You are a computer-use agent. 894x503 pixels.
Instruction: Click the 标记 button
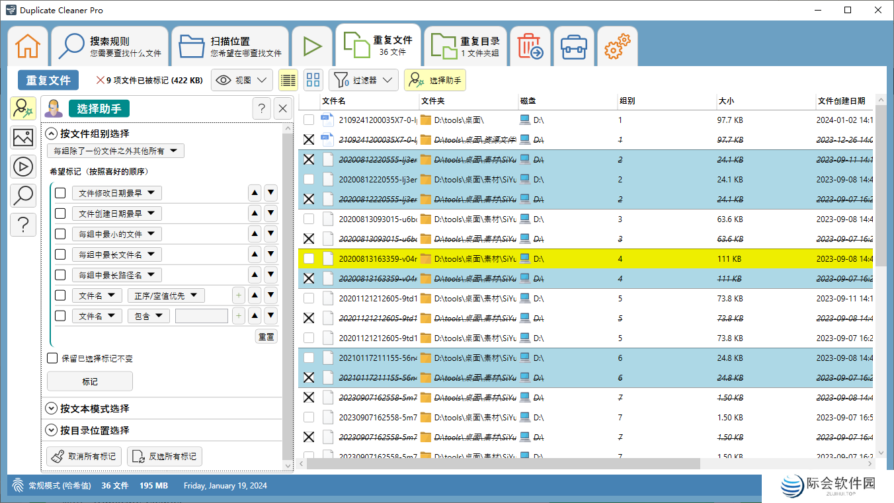click(90, 381)
